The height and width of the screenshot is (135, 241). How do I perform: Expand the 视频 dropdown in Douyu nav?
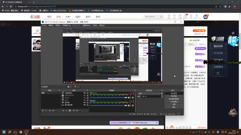78,17
